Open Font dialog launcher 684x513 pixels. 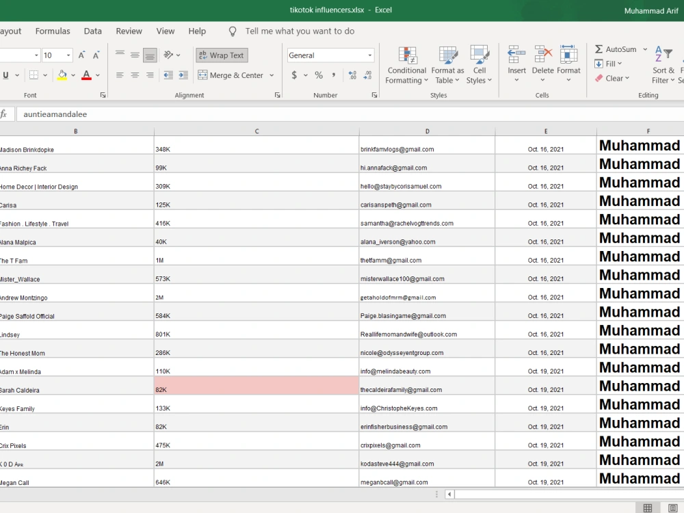pos(103,95)
